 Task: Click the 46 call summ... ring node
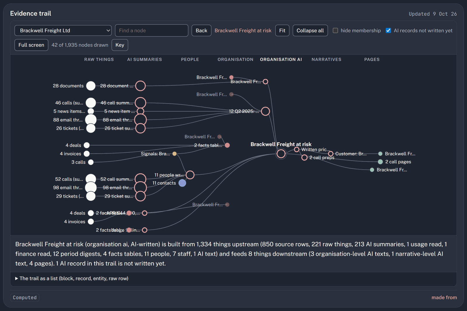point(140,103)
